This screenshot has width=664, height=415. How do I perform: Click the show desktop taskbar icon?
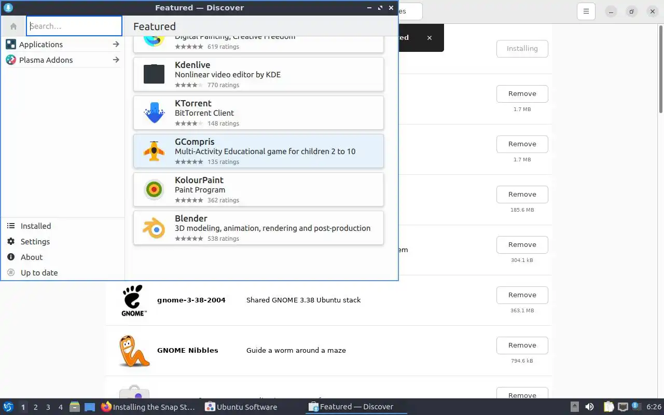[90, 407]
